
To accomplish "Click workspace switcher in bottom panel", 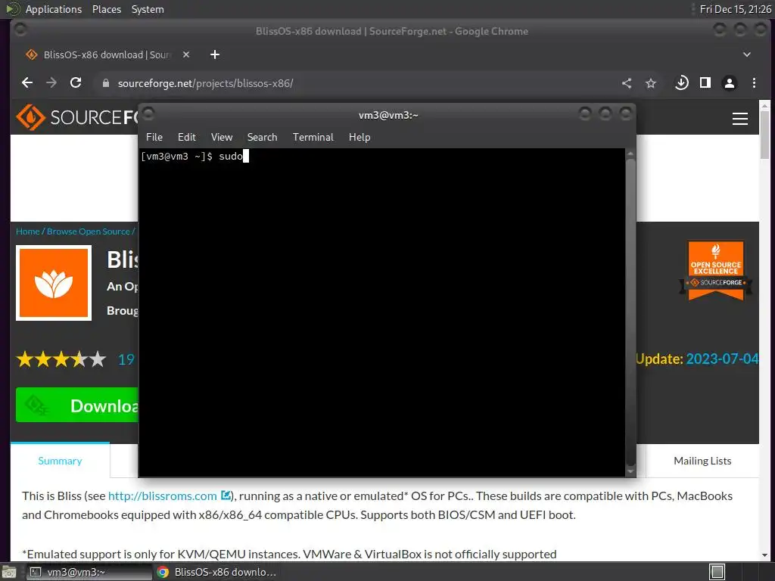I will 717,572.
